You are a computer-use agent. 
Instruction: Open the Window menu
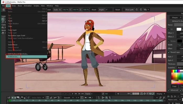(x=50, y=6)
